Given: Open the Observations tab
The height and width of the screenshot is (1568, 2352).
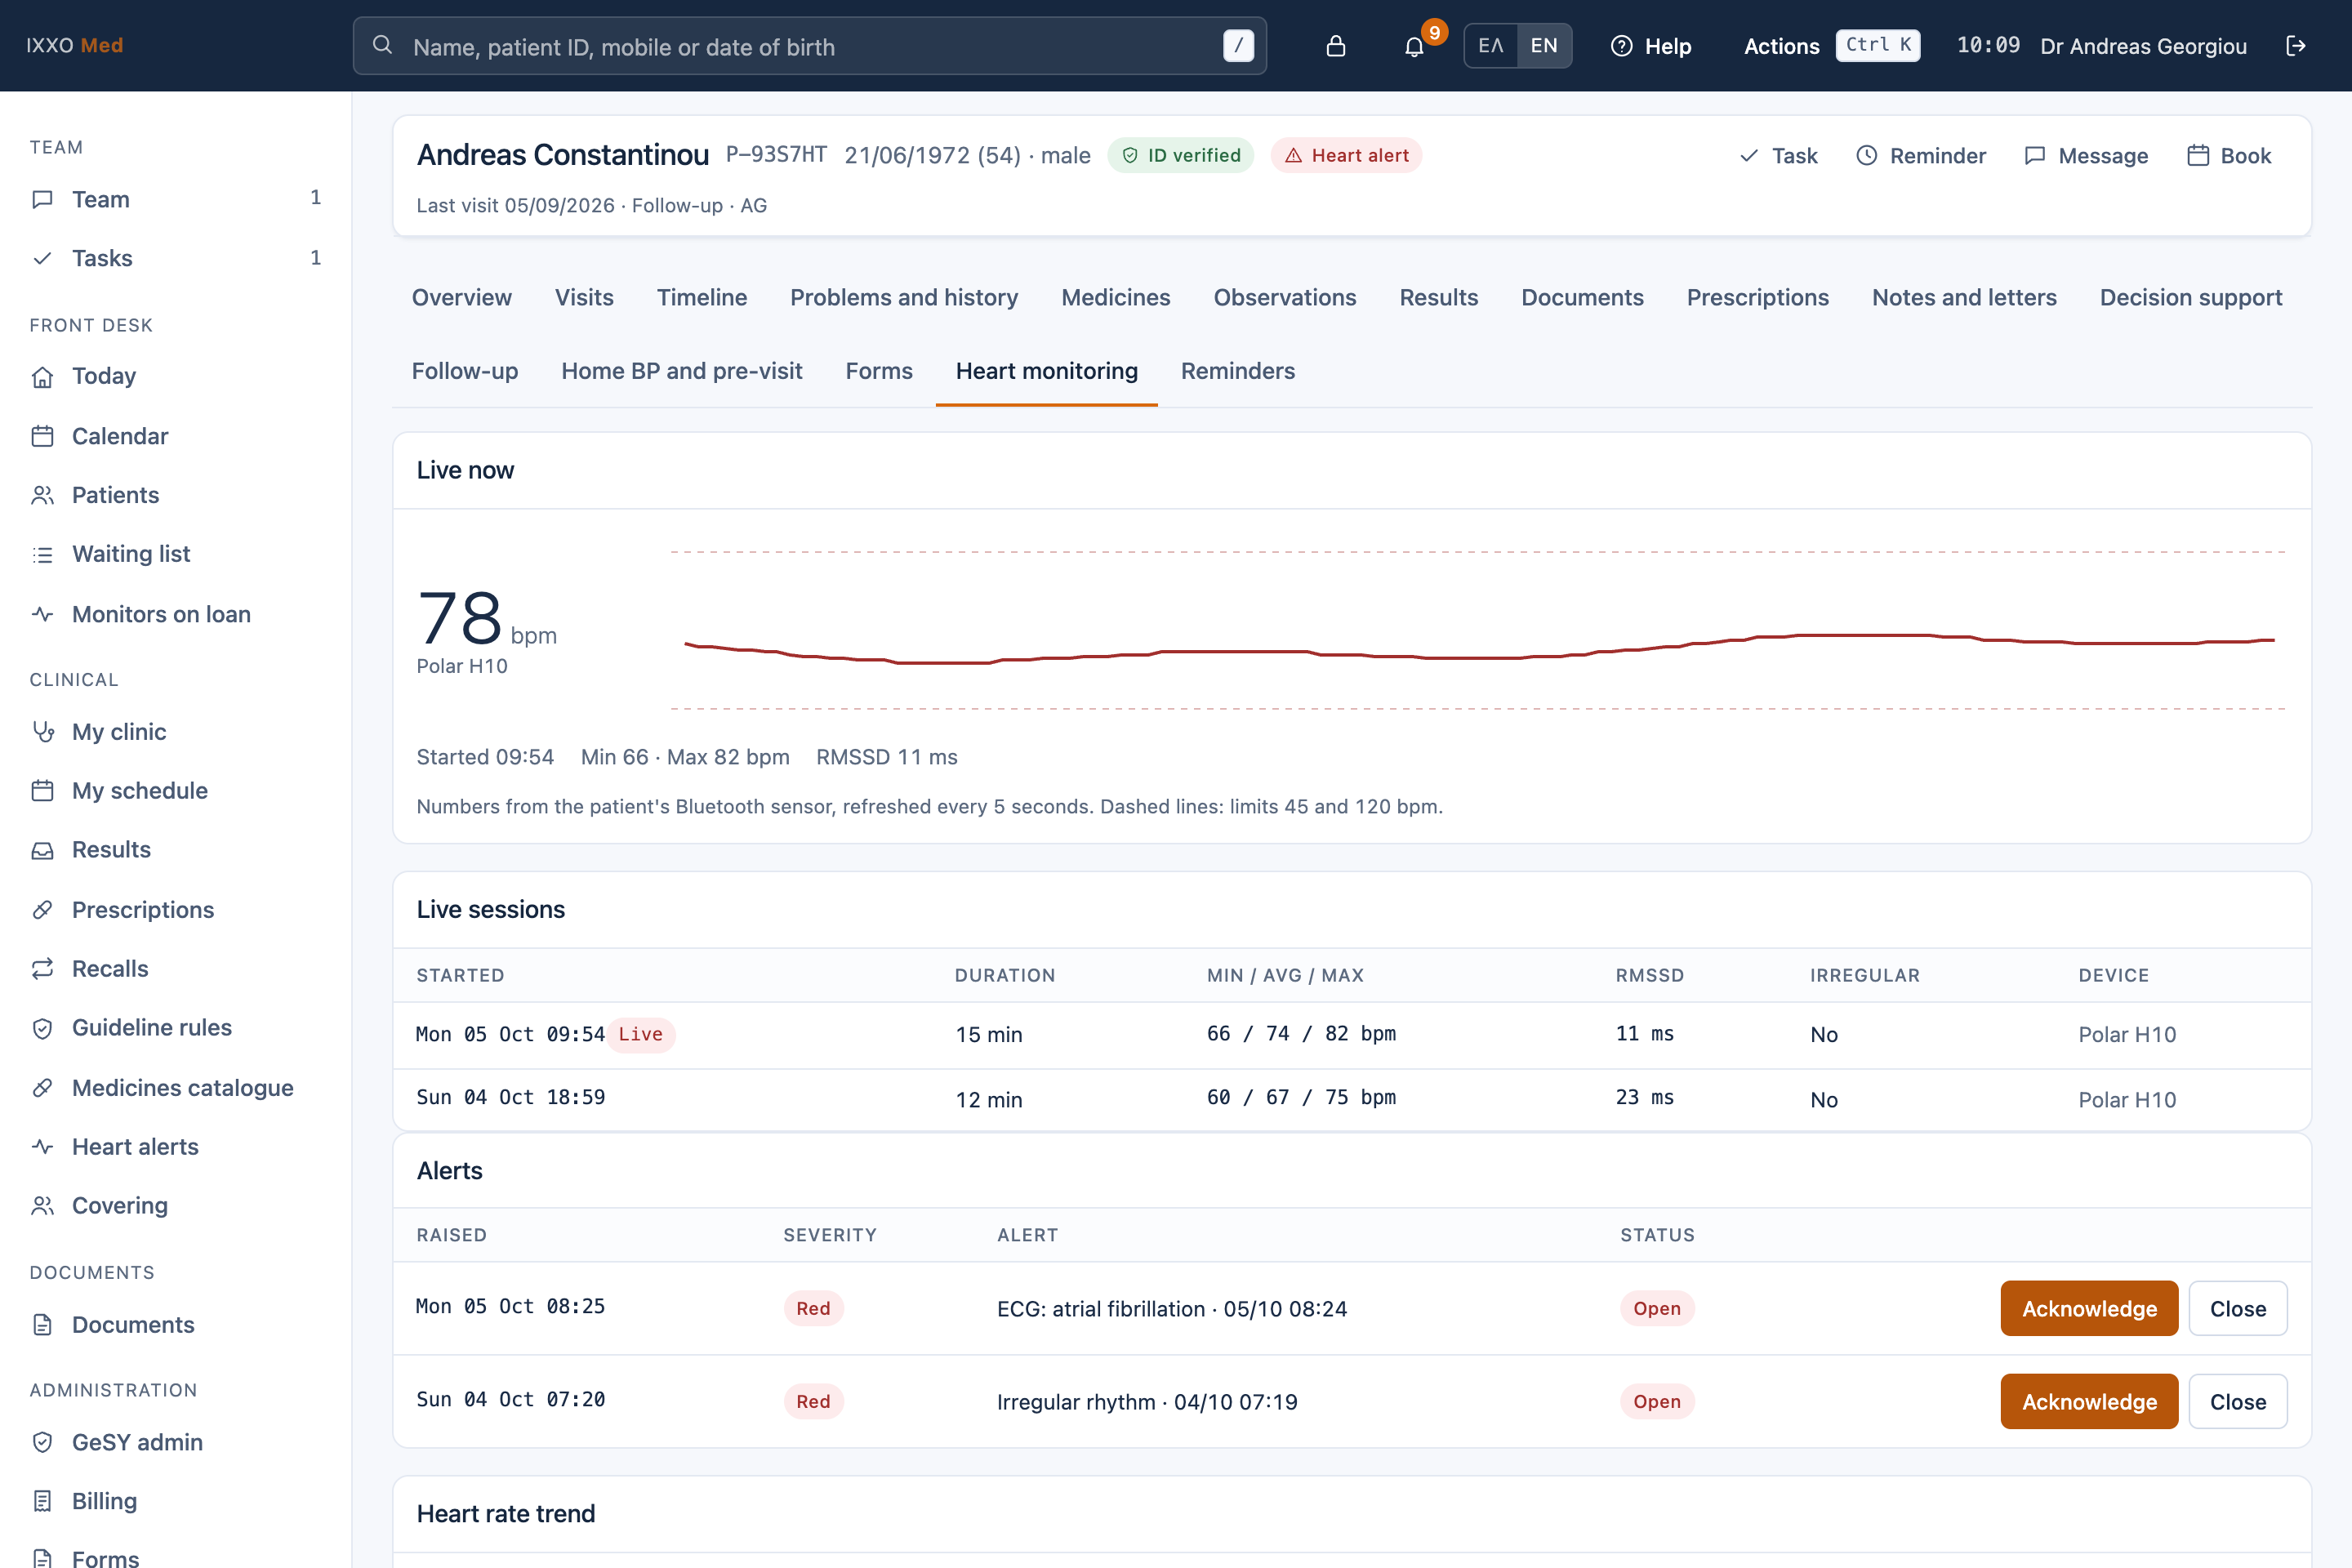Looking at the screenshot, I should point(1284,297).
